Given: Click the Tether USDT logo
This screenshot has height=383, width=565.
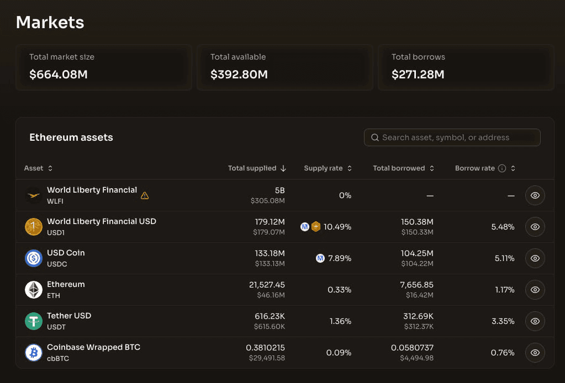Looking at the screenshot, I should point(34,321).
